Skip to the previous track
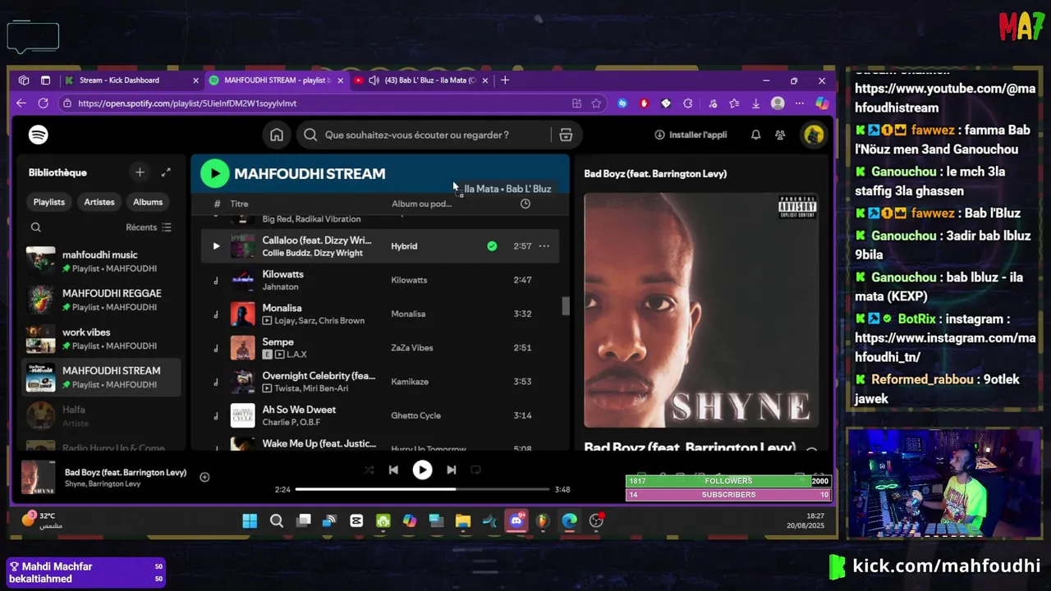 tap(393, 470)
